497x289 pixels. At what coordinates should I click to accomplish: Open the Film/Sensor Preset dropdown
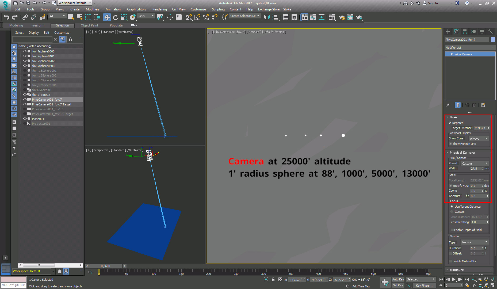click(x=475, y=163)
